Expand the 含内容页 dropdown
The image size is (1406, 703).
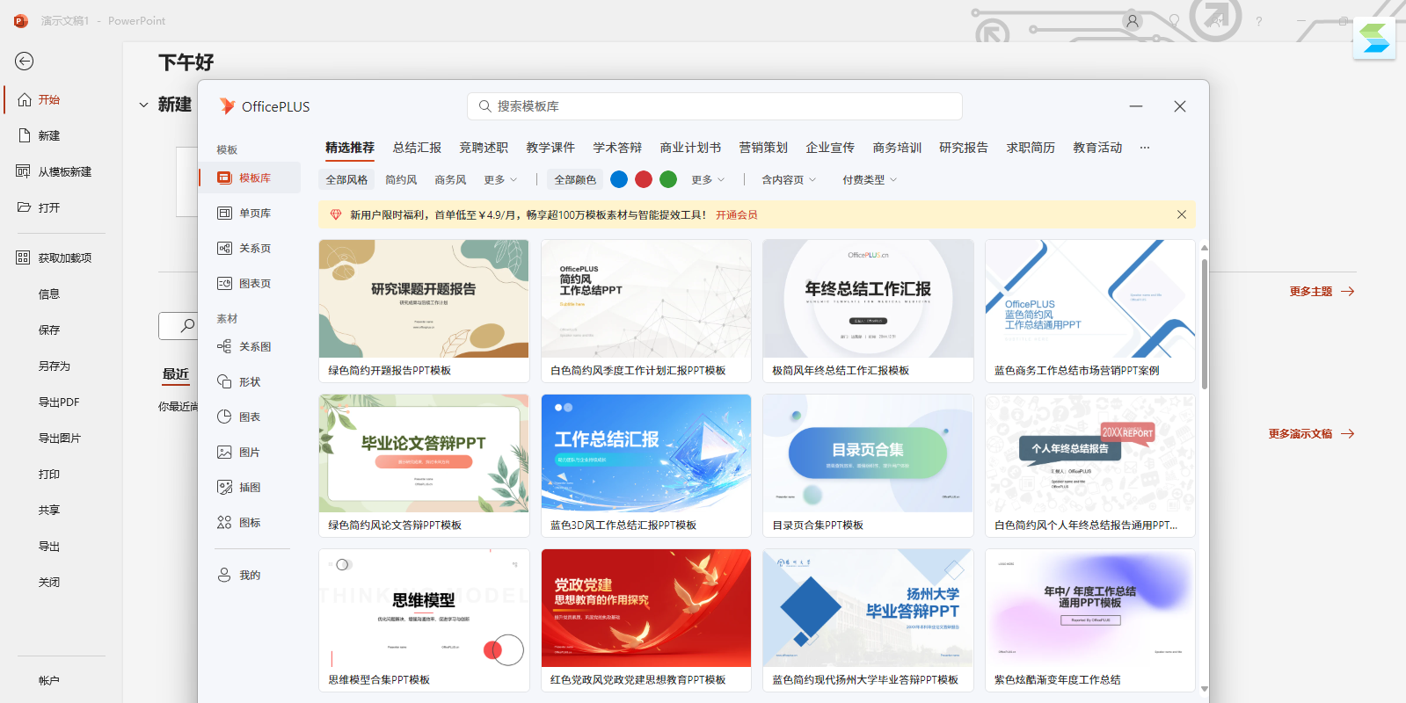pyautogui.click(x=789, y=179)
